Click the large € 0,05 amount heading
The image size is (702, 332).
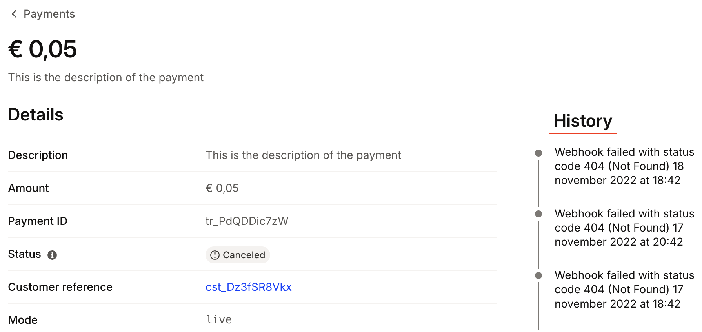pos(42,49)
